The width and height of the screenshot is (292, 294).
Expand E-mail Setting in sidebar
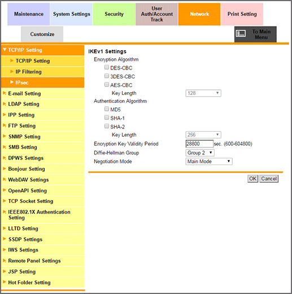pyautogui.click(x=42, y=93)
